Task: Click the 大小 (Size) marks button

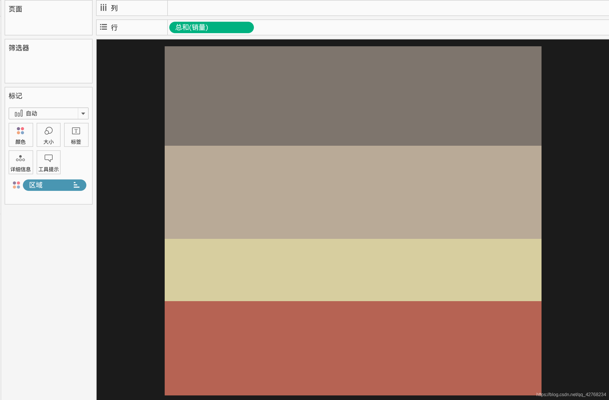Action: tap(49, 135)
